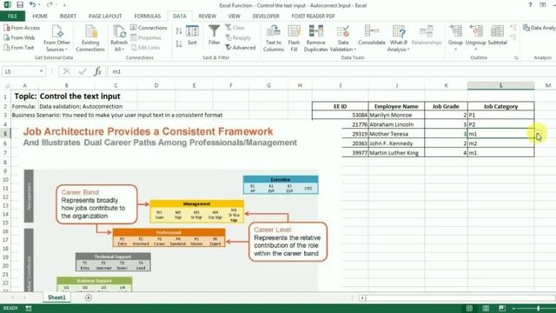Switch to REVIEW tab
The width and height of the screenshot is (556, 313).
click(208, 16)
